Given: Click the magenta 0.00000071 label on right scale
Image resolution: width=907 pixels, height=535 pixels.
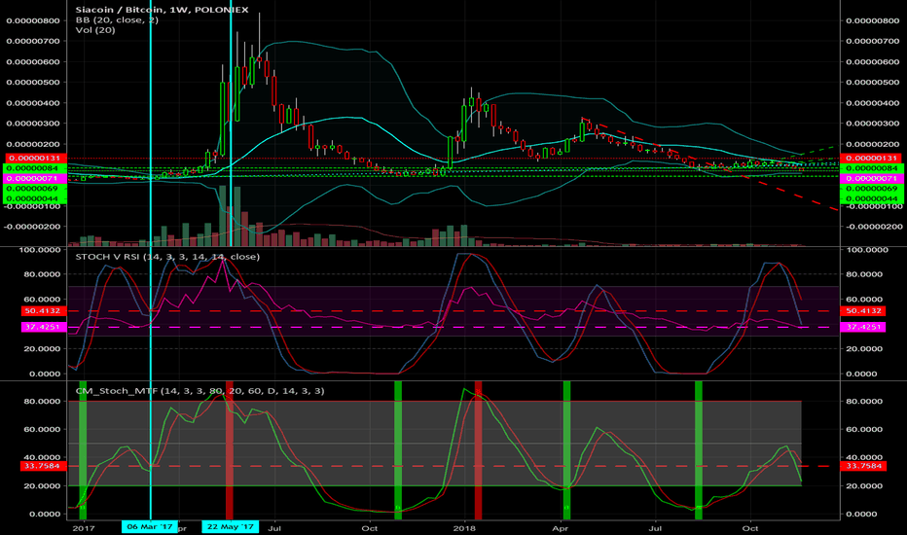Looking at the screenshot, I should [872, 179].
